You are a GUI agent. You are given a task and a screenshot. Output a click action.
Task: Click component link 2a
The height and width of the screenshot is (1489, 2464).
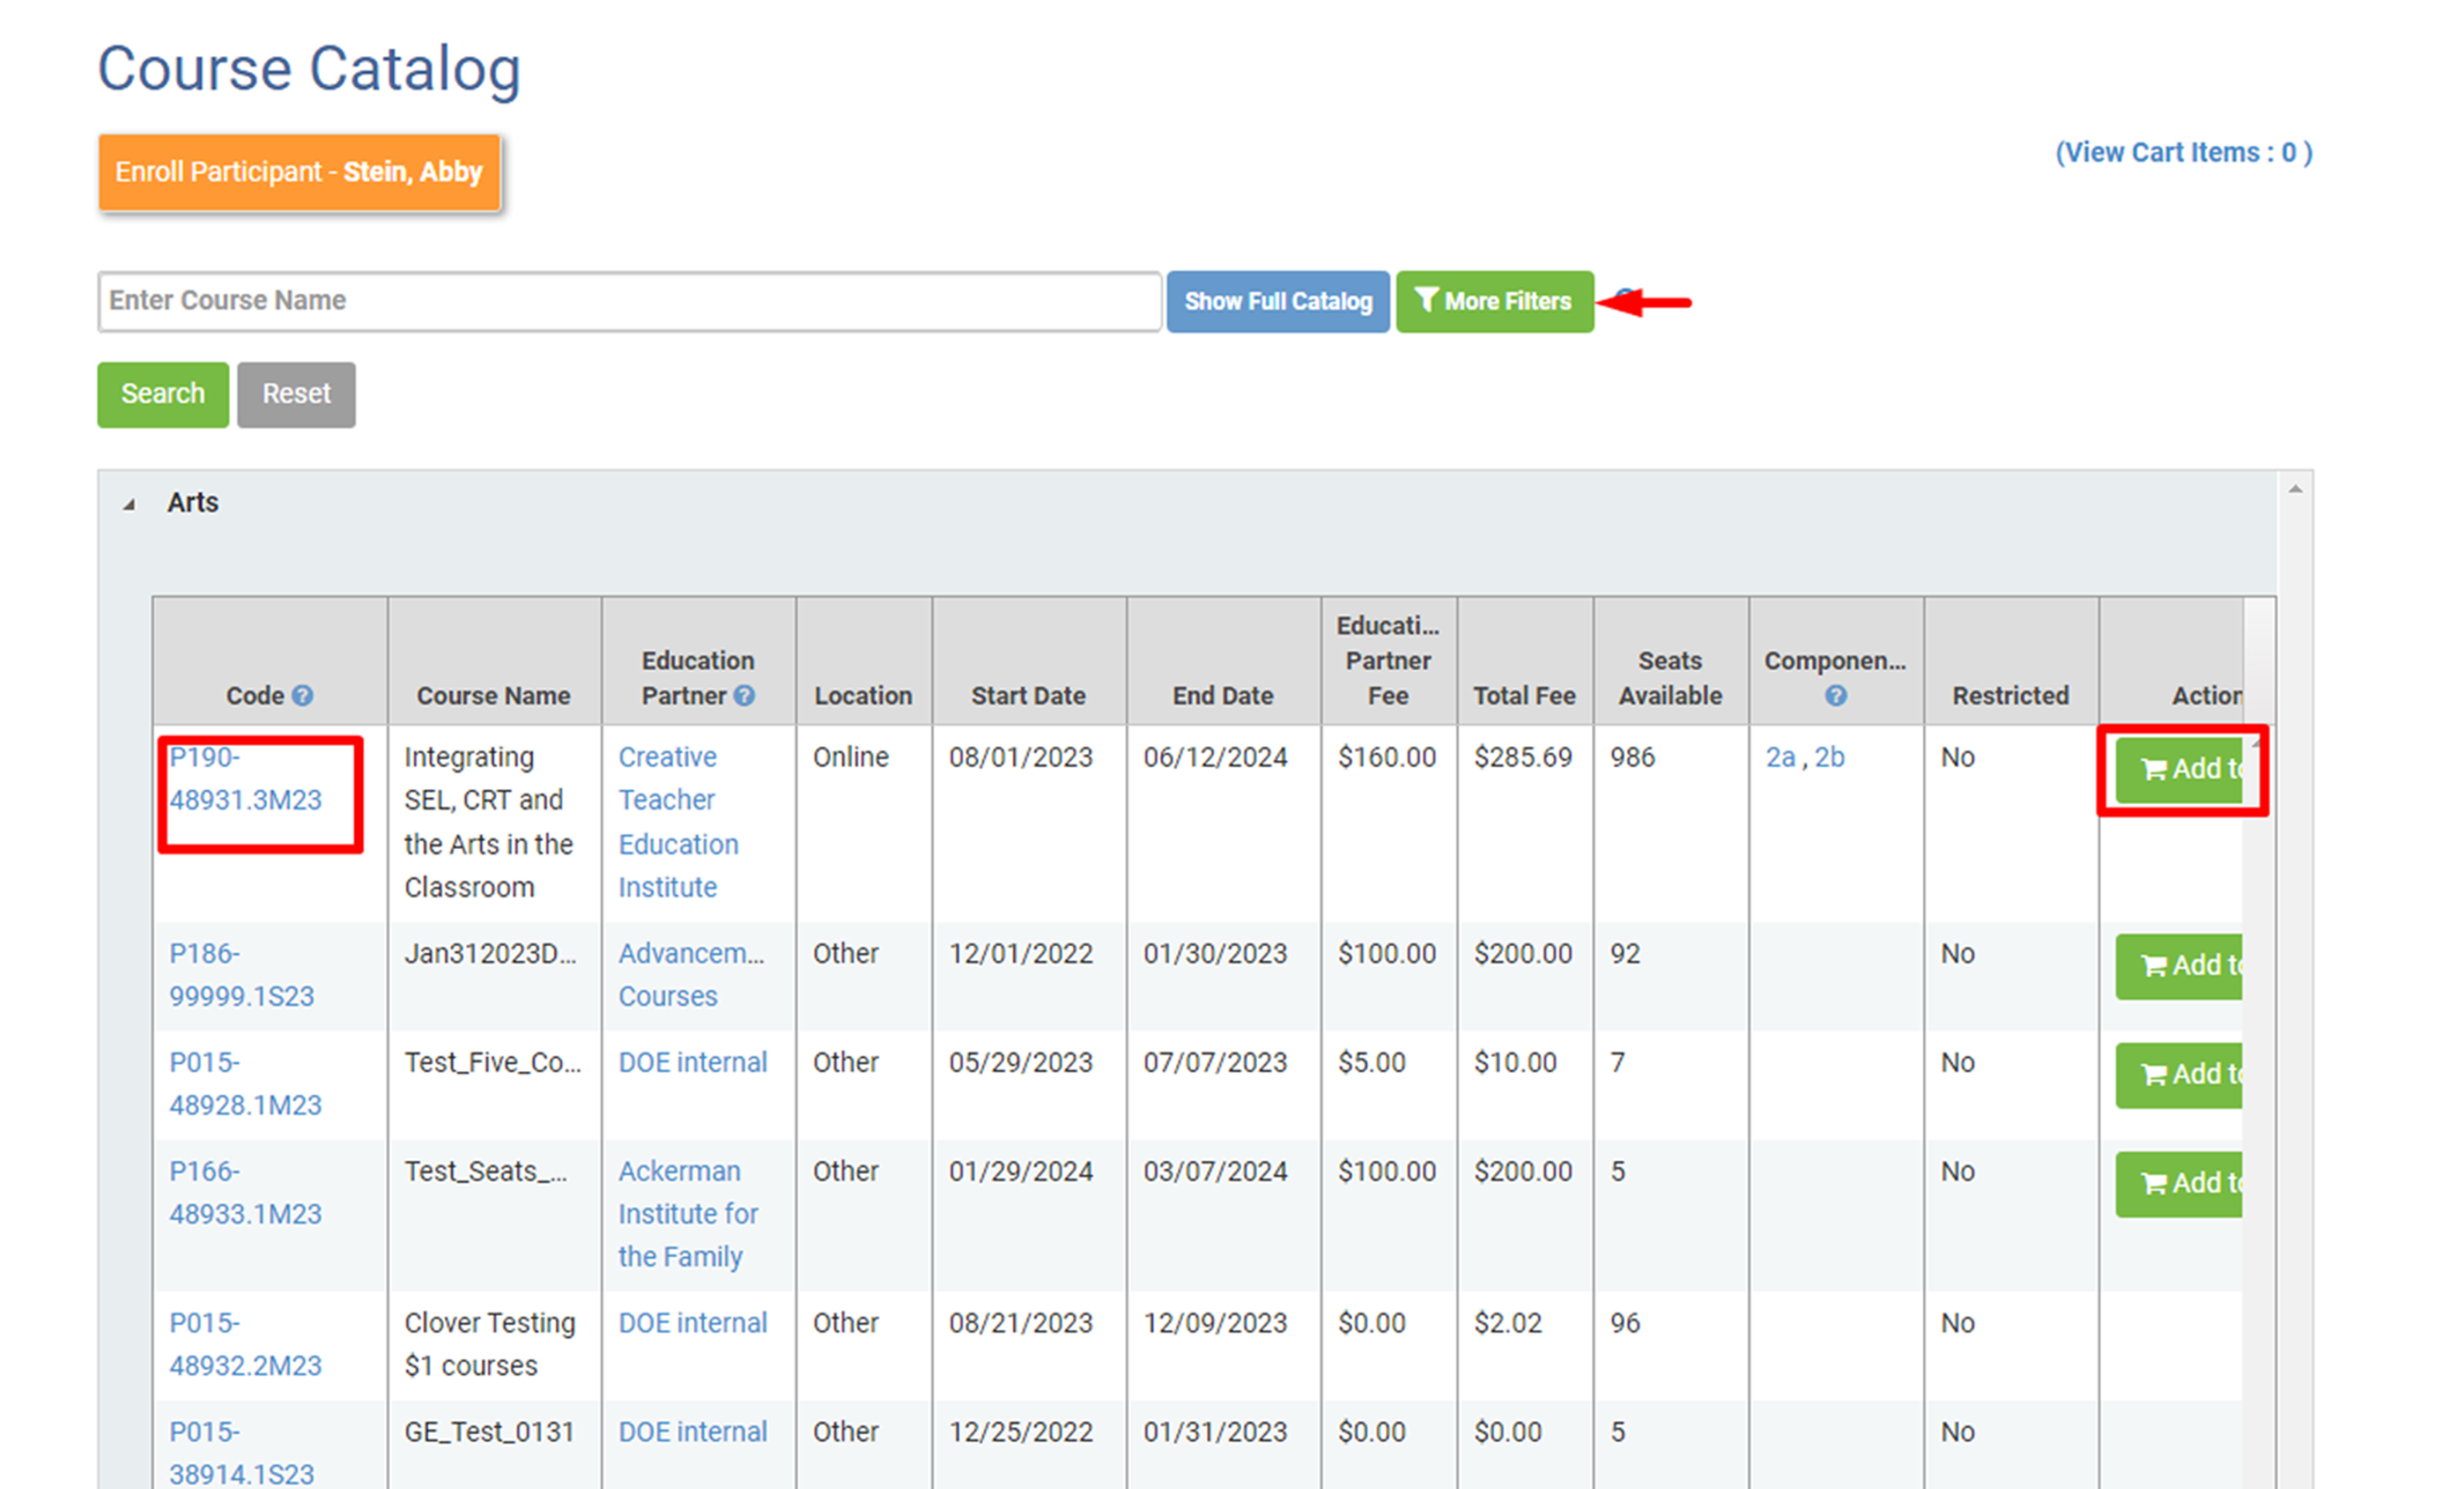[1780, 757]
